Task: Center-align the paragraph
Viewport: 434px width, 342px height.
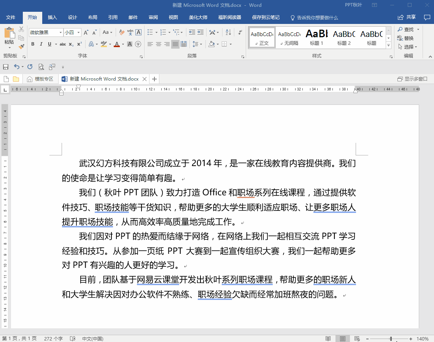Action: point(158,44)
